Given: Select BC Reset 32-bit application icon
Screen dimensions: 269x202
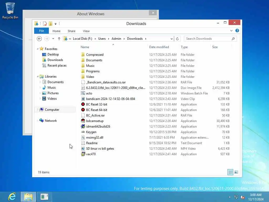Looking at the screenshot, I should [x=83, y=104].
